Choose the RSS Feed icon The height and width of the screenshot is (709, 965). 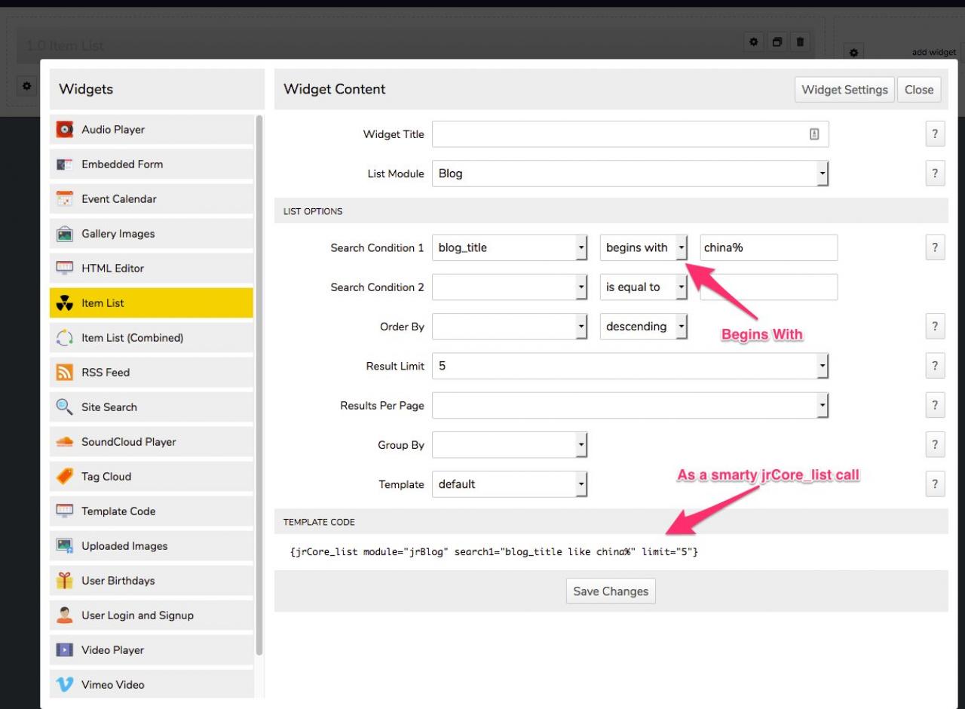65,373
